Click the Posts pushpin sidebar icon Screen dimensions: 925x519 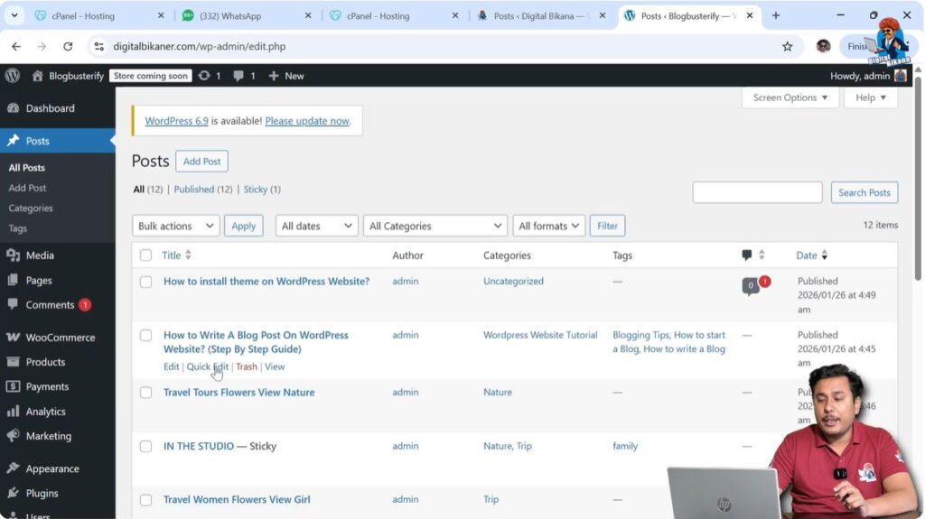coord(13,141)
